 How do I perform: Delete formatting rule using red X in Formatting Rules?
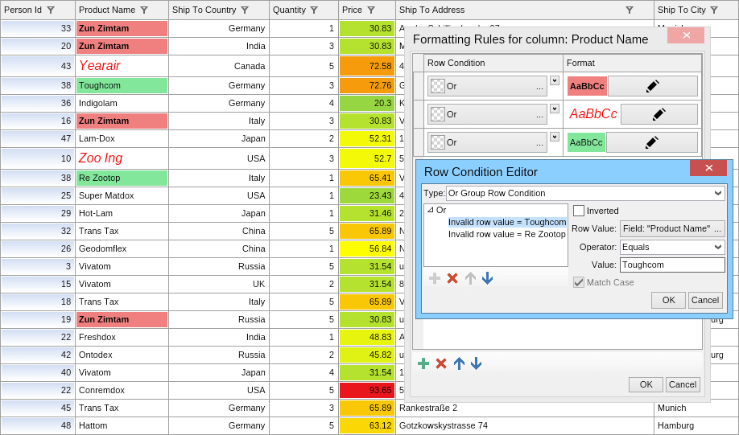(441, 363)
